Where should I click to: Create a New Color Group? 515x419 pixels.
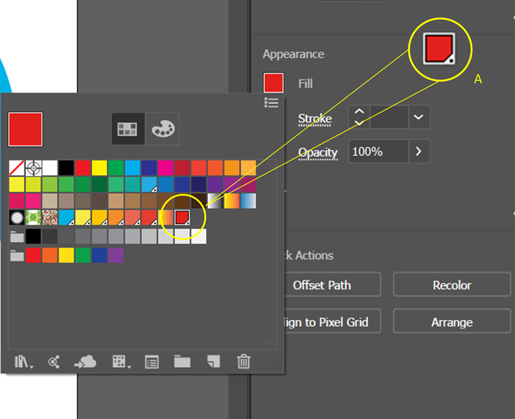182,362
